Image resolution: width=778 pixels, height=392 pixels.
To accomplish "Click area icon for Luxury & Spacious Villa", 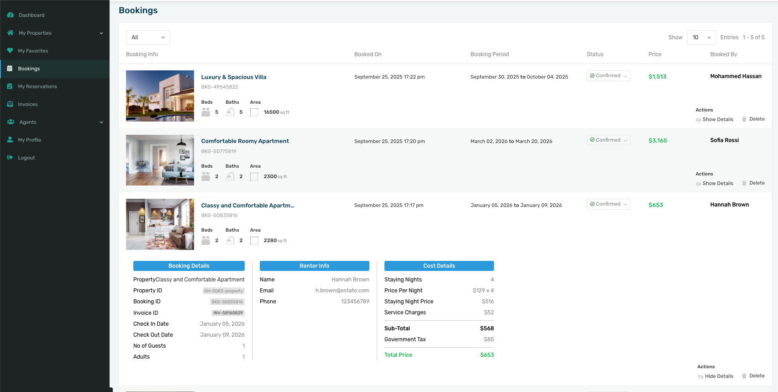I will point(254,112).
